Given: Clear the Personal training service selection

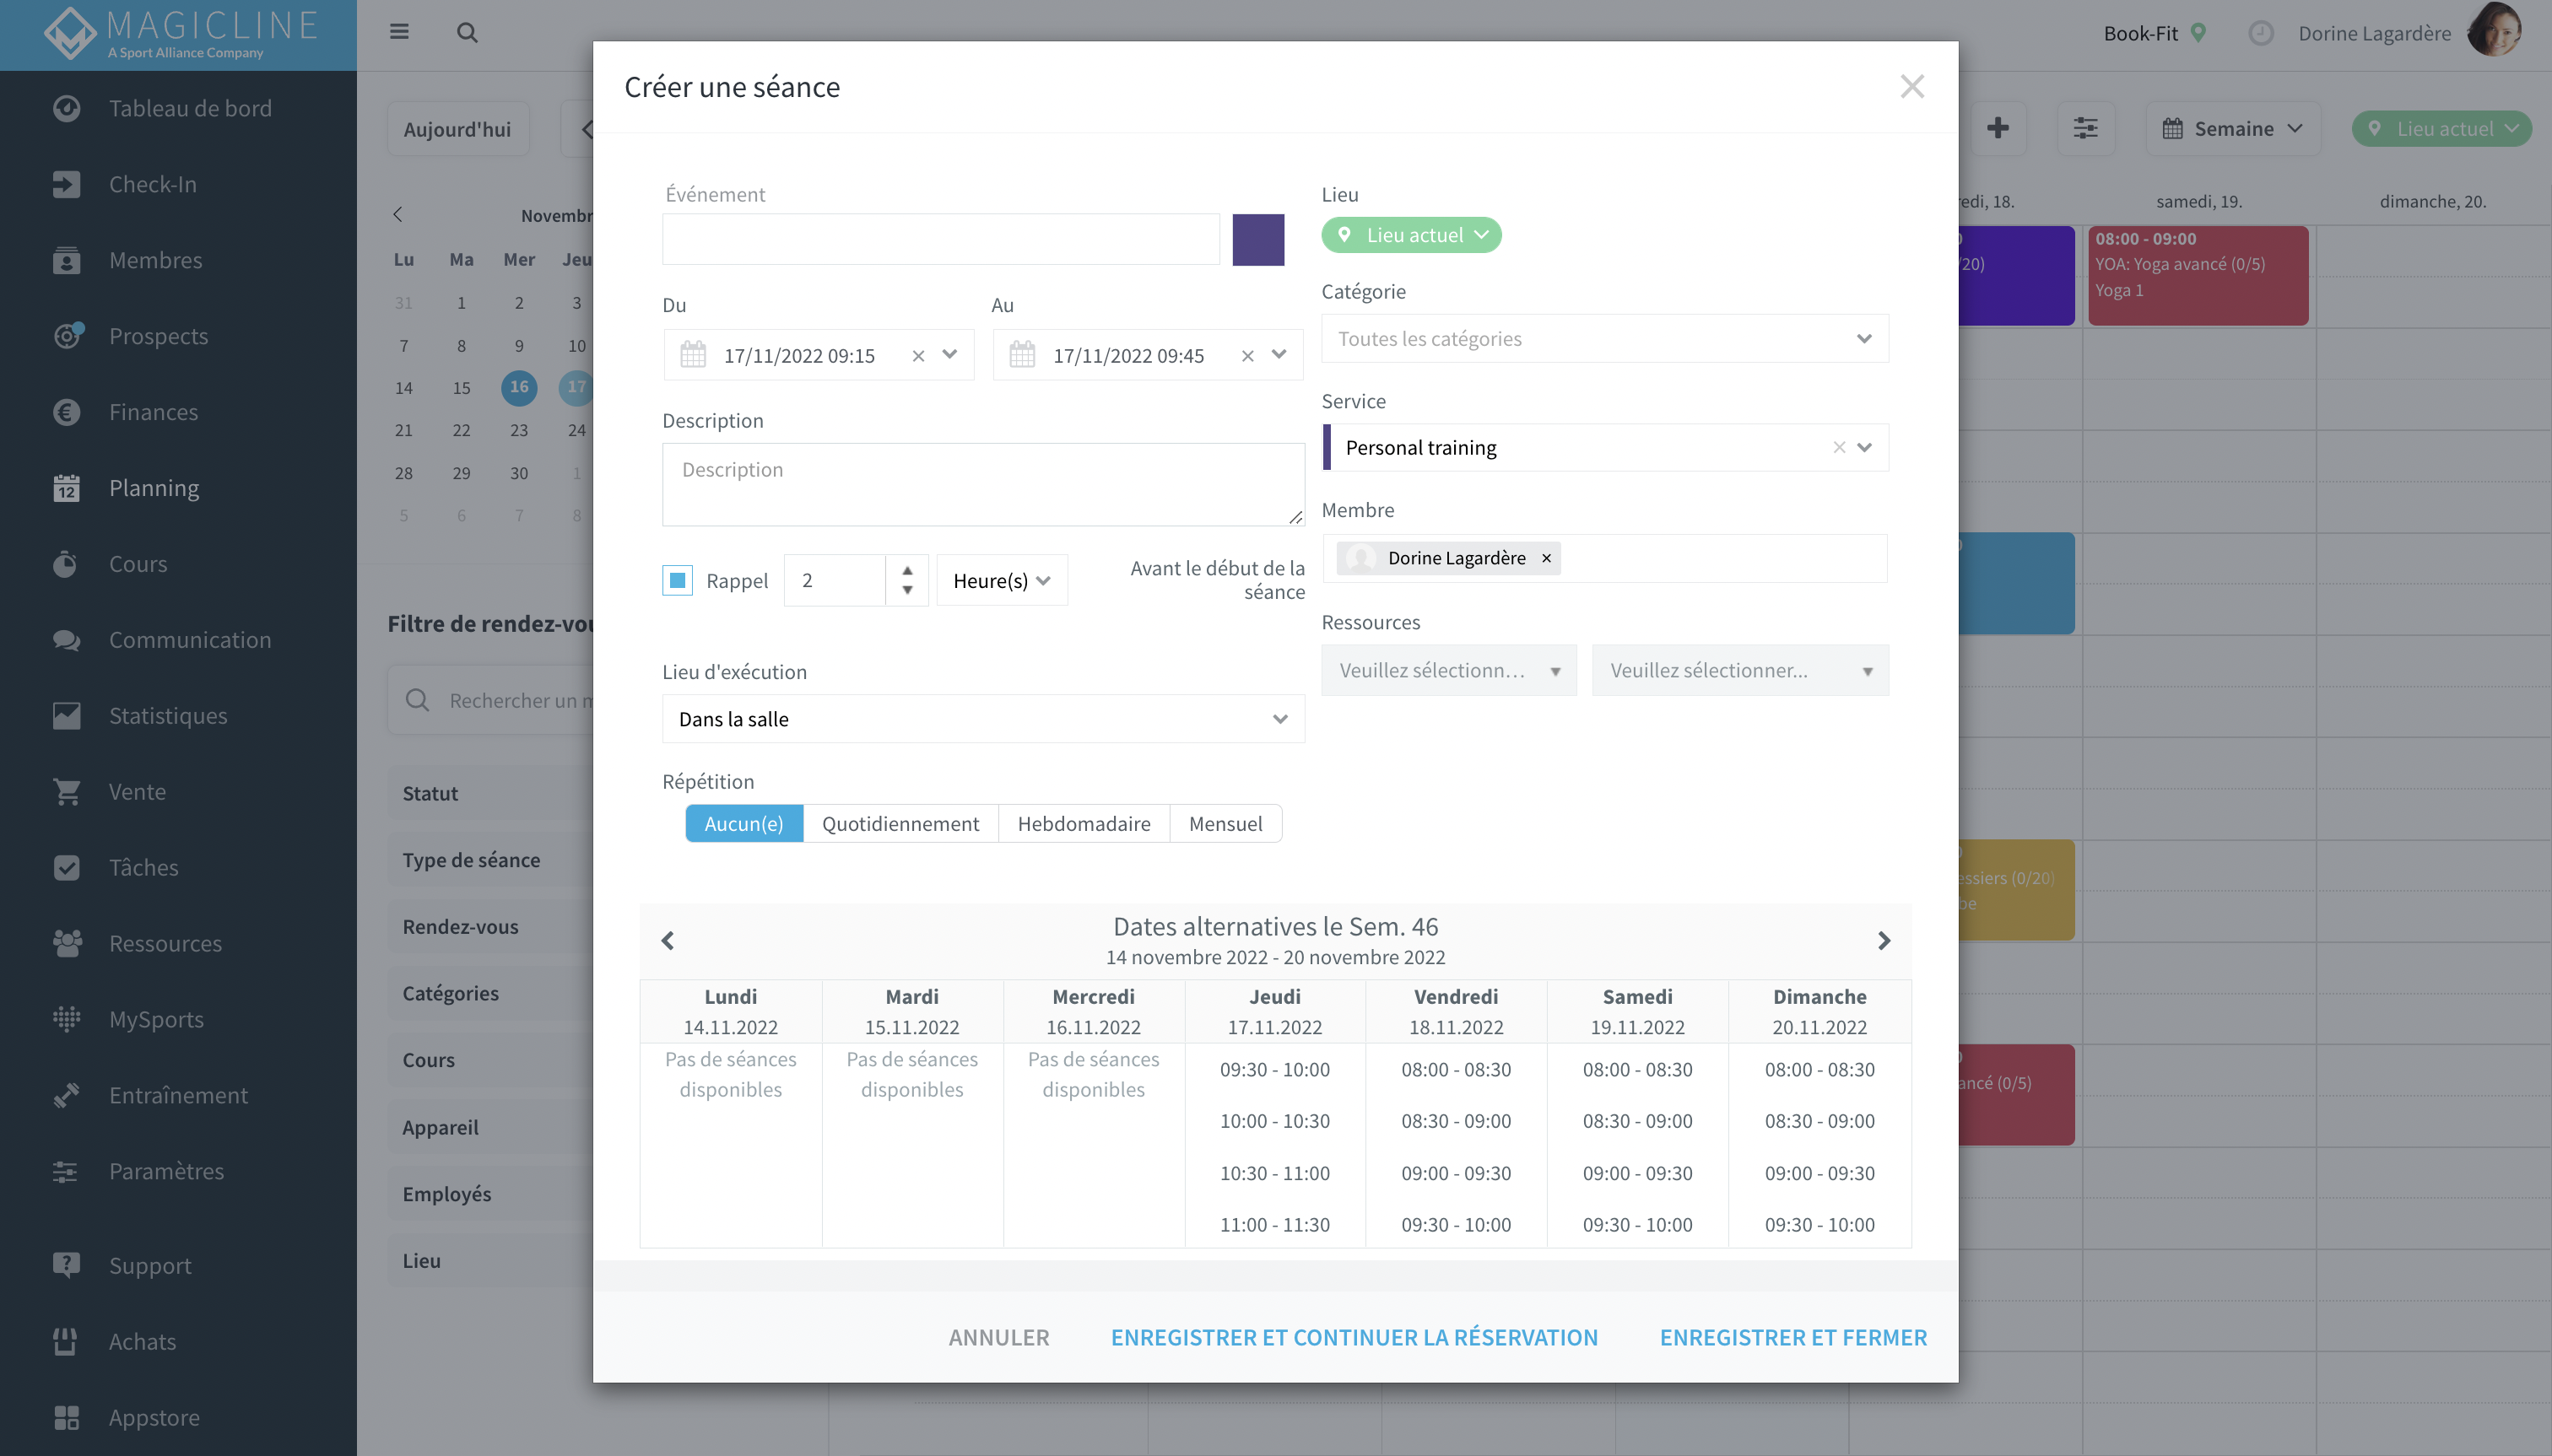Looking at the screenshot, I should pyautogui.click(x=1839, y=447).
